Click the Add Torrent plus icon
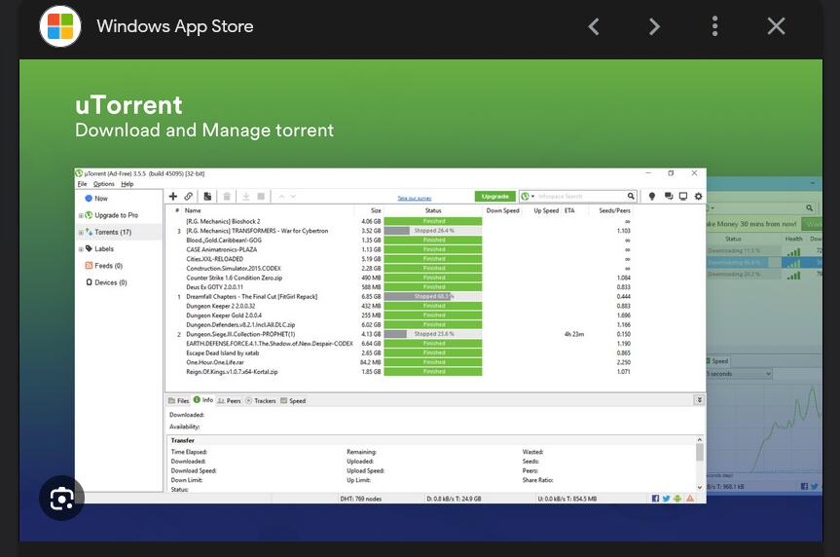Image resolution: width=840 pixels, height=557 pixels. click(173, 196)
